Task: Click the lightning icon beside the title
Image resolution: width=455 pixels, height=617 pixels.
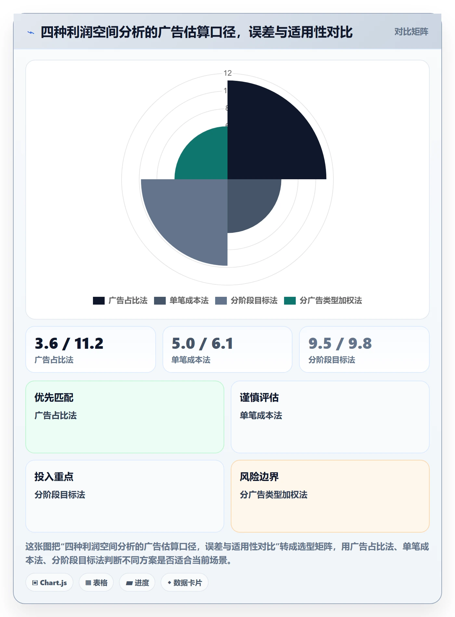Action: pos(31,32)
